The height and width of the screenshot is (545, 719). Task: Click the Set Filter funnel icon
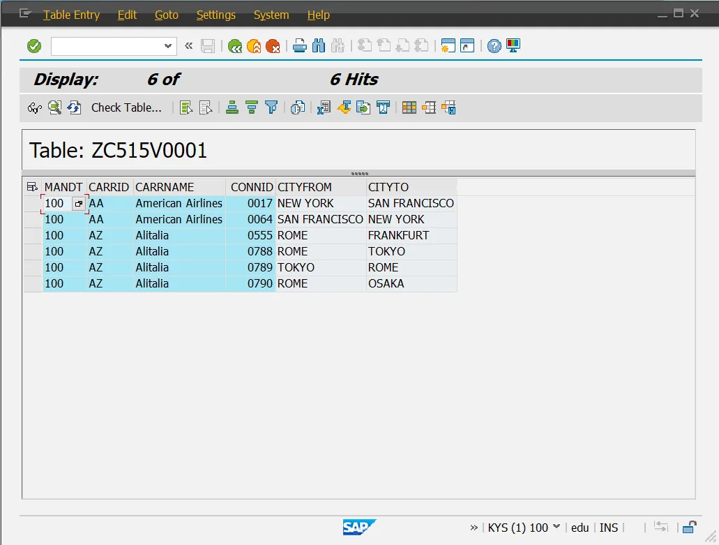tap(271, 107)
